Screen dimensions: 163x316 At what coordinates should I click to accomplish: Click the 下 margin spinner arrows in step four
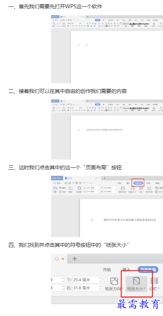(x=100, y=280)
